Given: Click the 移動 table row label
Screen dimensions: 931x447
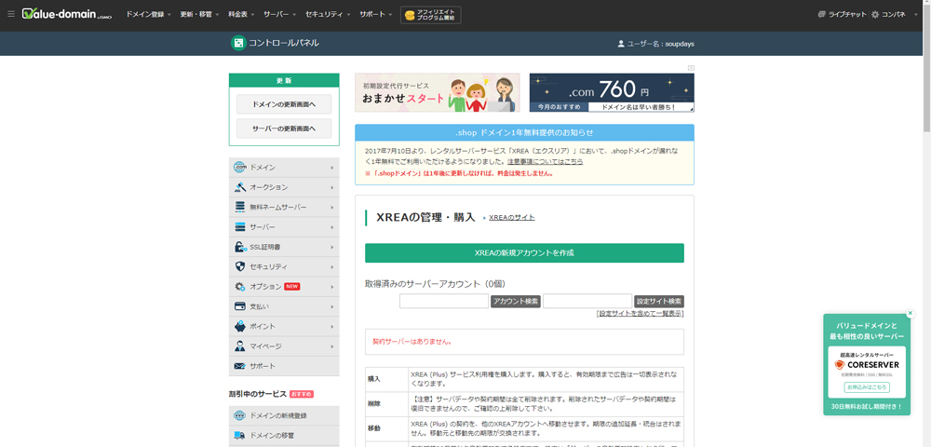Looking at the screenshot, I should pyautogui.click(x=374, y=428).
